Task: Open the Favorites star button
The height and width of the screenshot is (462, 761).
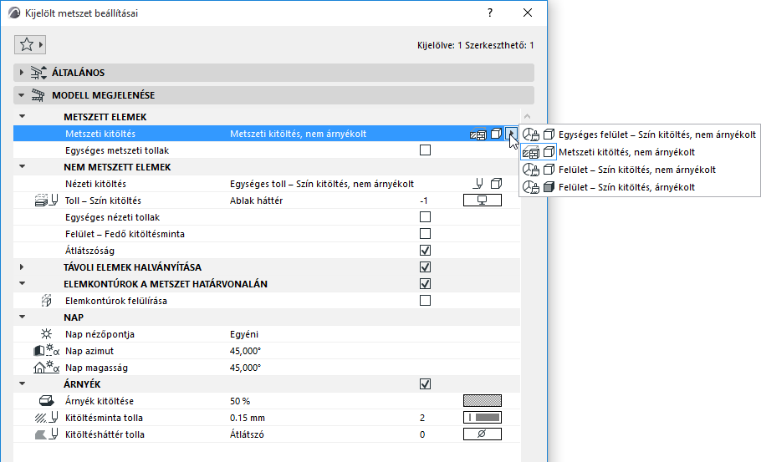Action: click(30, 44)
